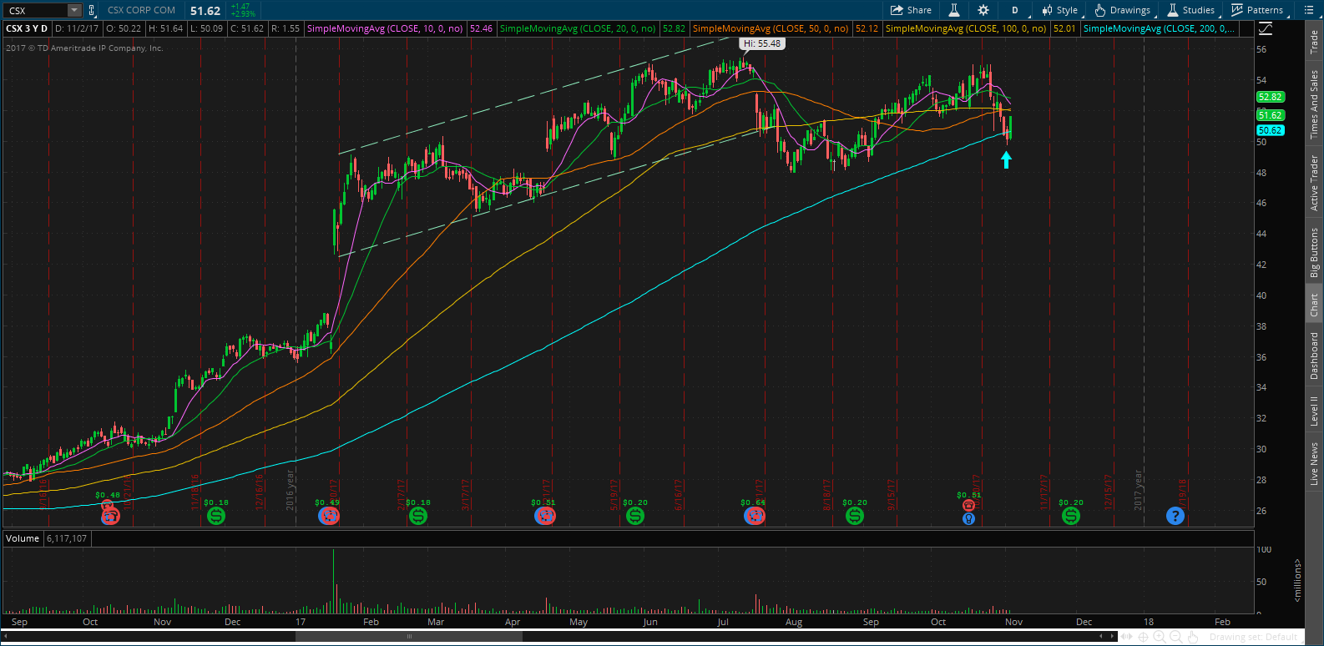The width and height of the screenshot is (1324, 646).
Task: Click the volume value 6,117,107
Action: tap(67, 538)
